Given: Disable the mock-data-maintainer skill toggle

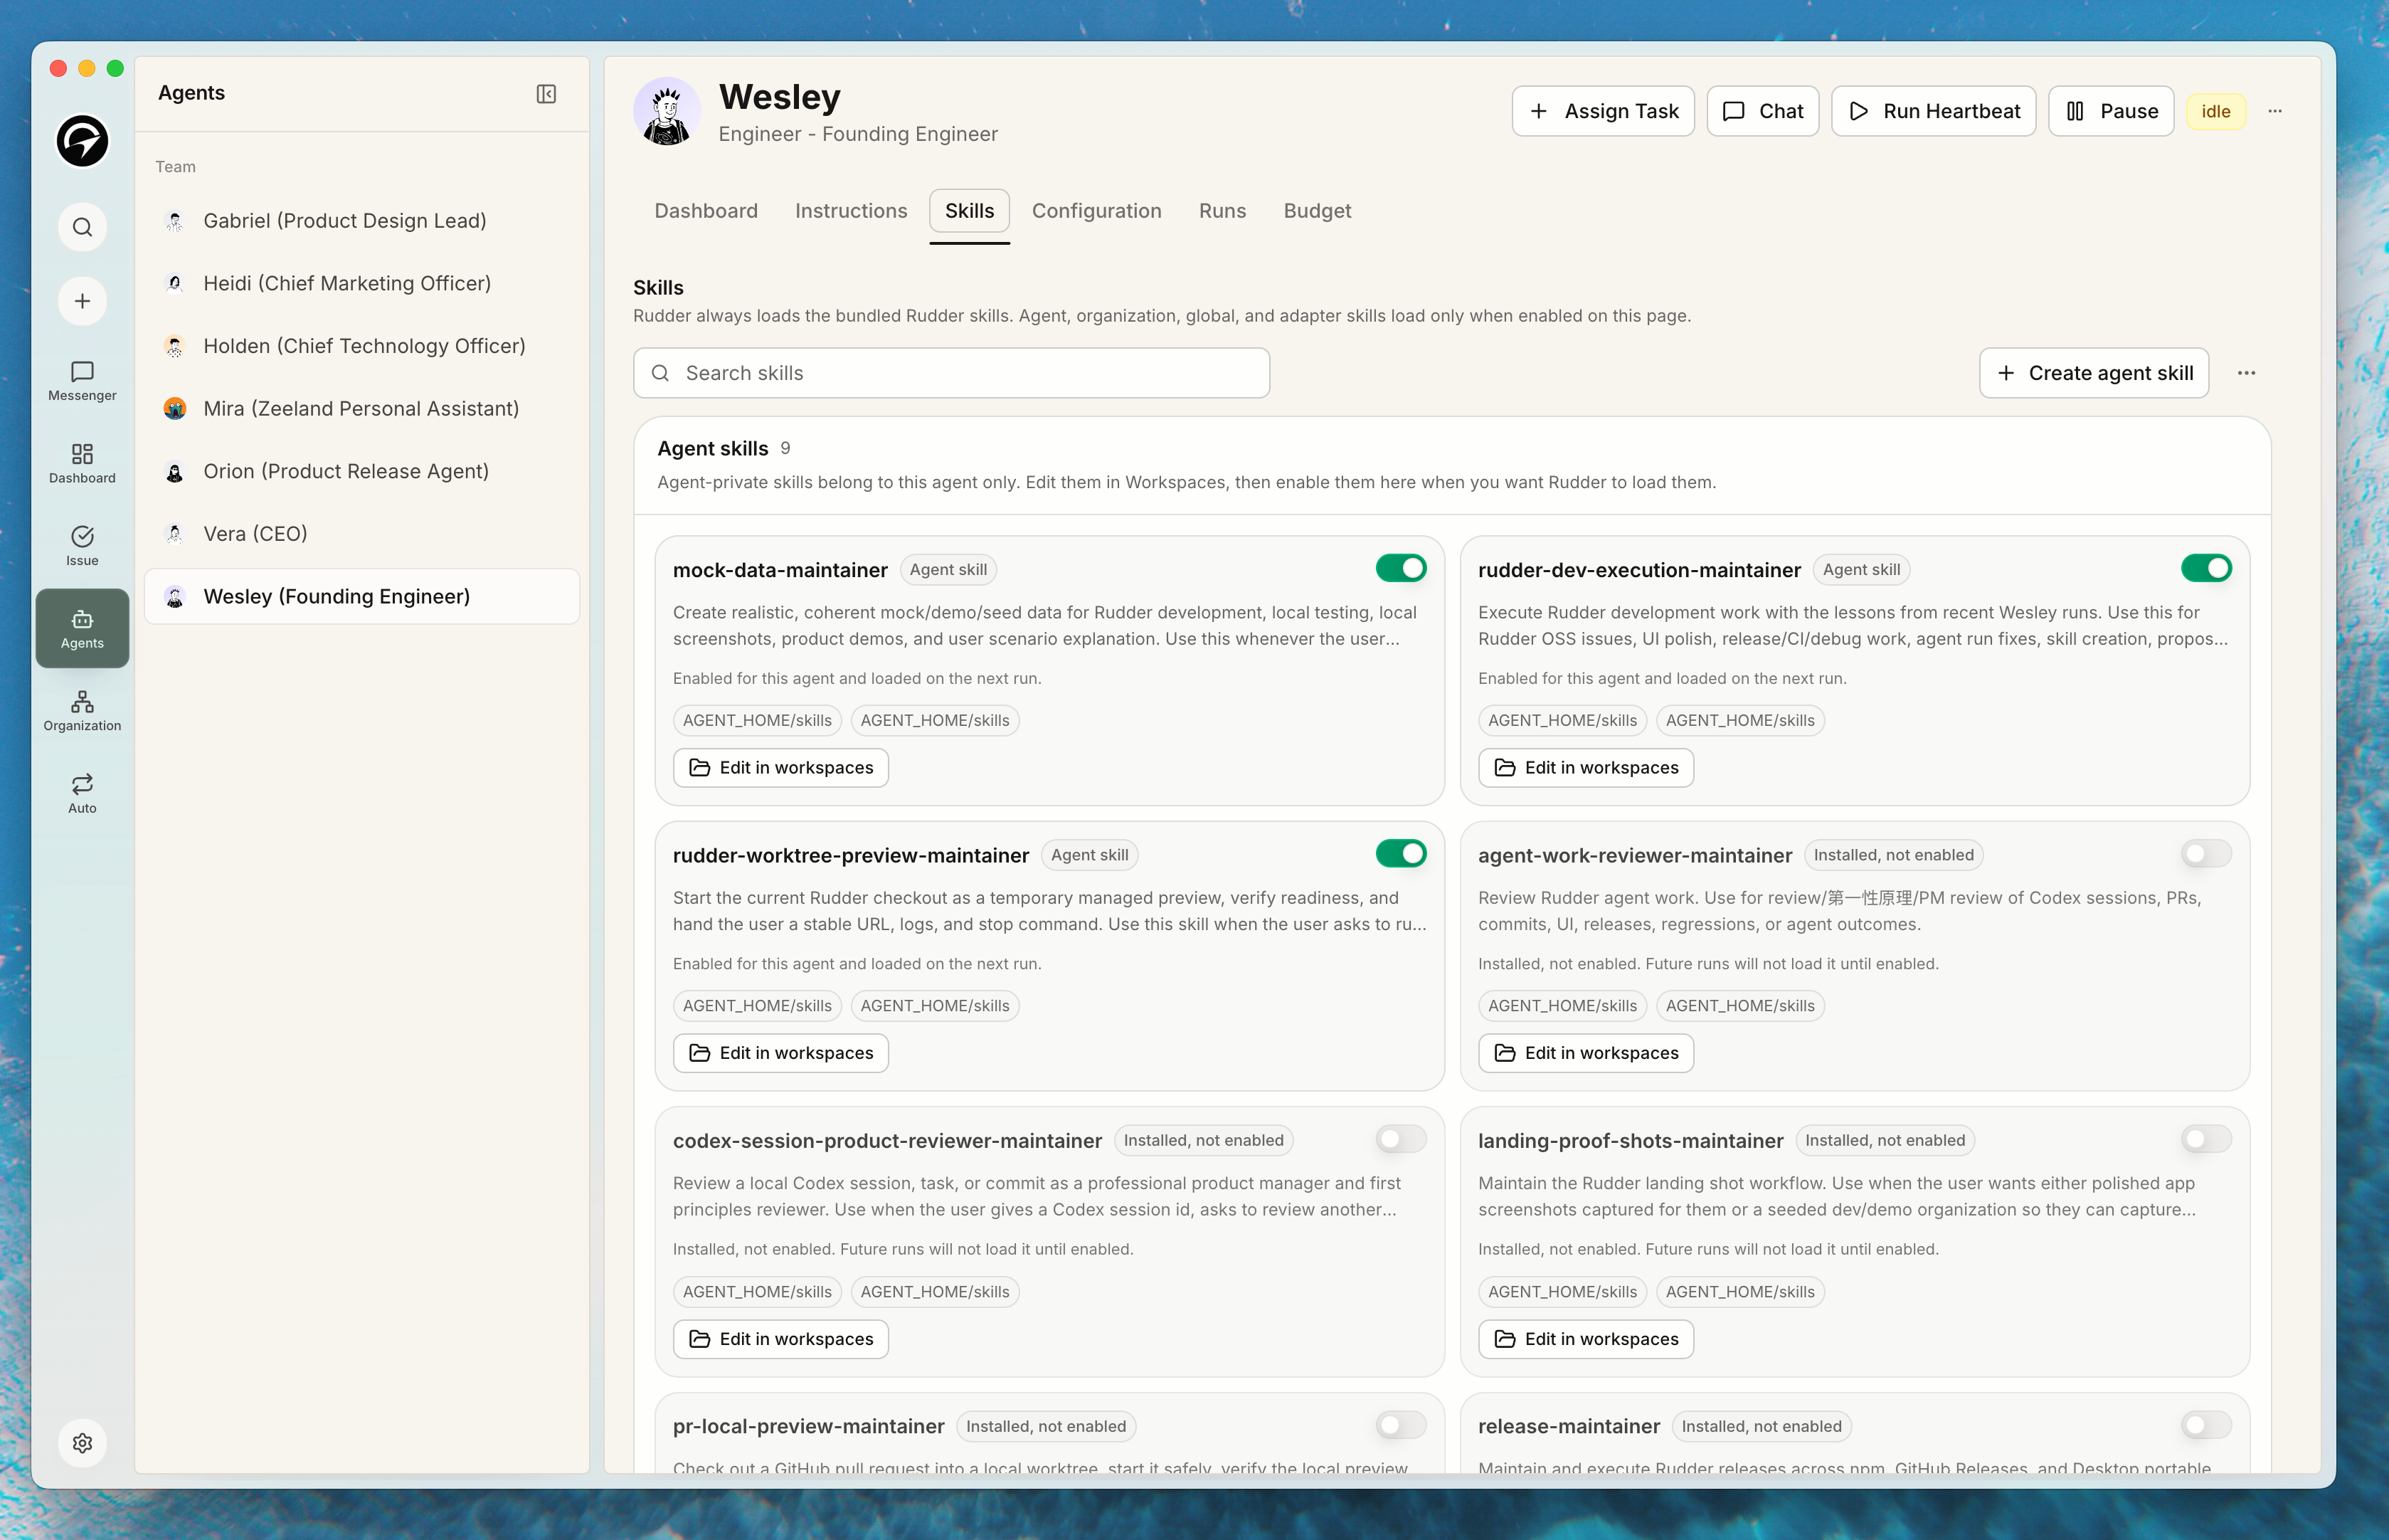Looking at the screenshot, I should [x=1400, y=568].
